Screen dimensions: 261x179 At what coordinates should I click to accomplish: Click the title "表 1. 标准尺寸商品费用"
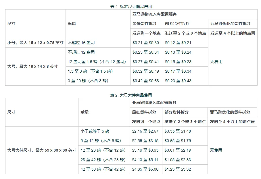(131, 7)
